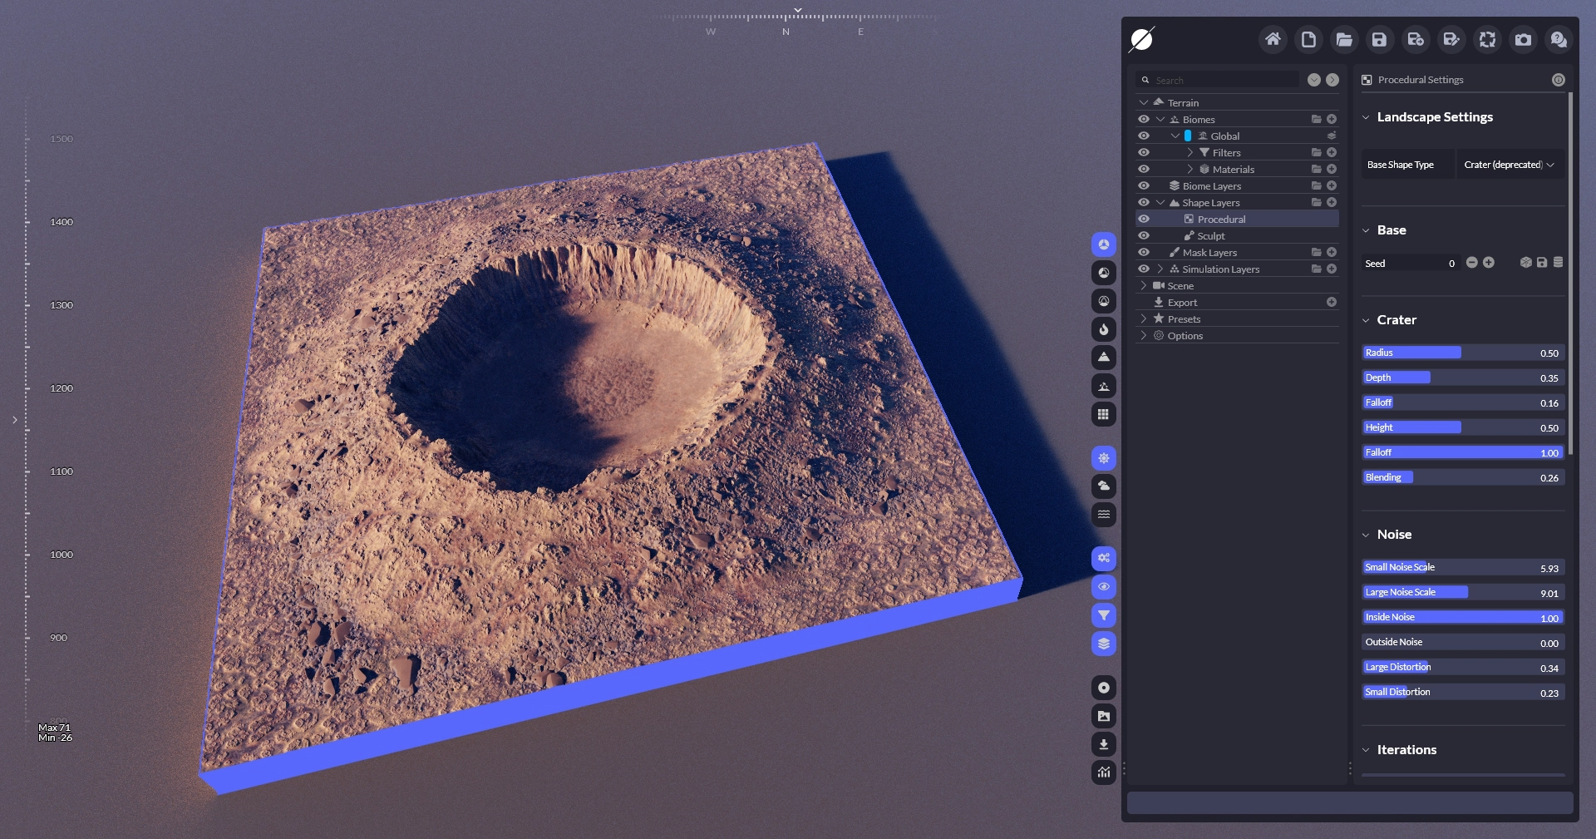Open a project with the folder icon

click(1344, 39)
